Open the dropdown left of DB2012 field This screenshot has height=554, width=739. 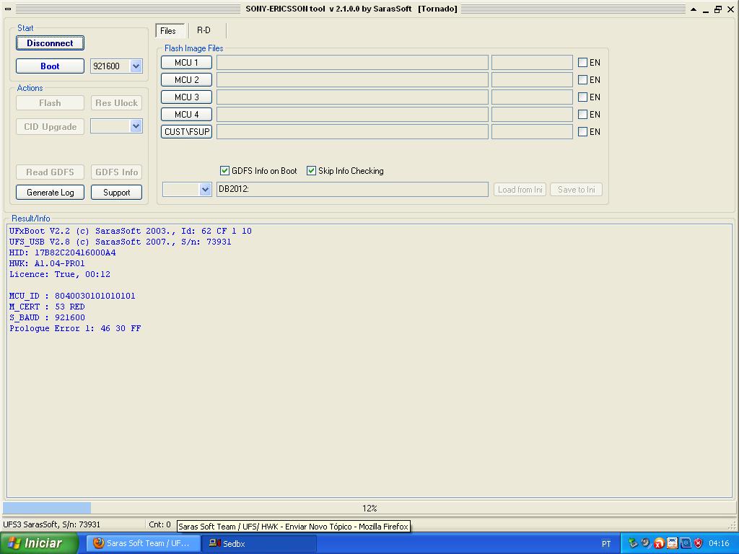(205, 190)
